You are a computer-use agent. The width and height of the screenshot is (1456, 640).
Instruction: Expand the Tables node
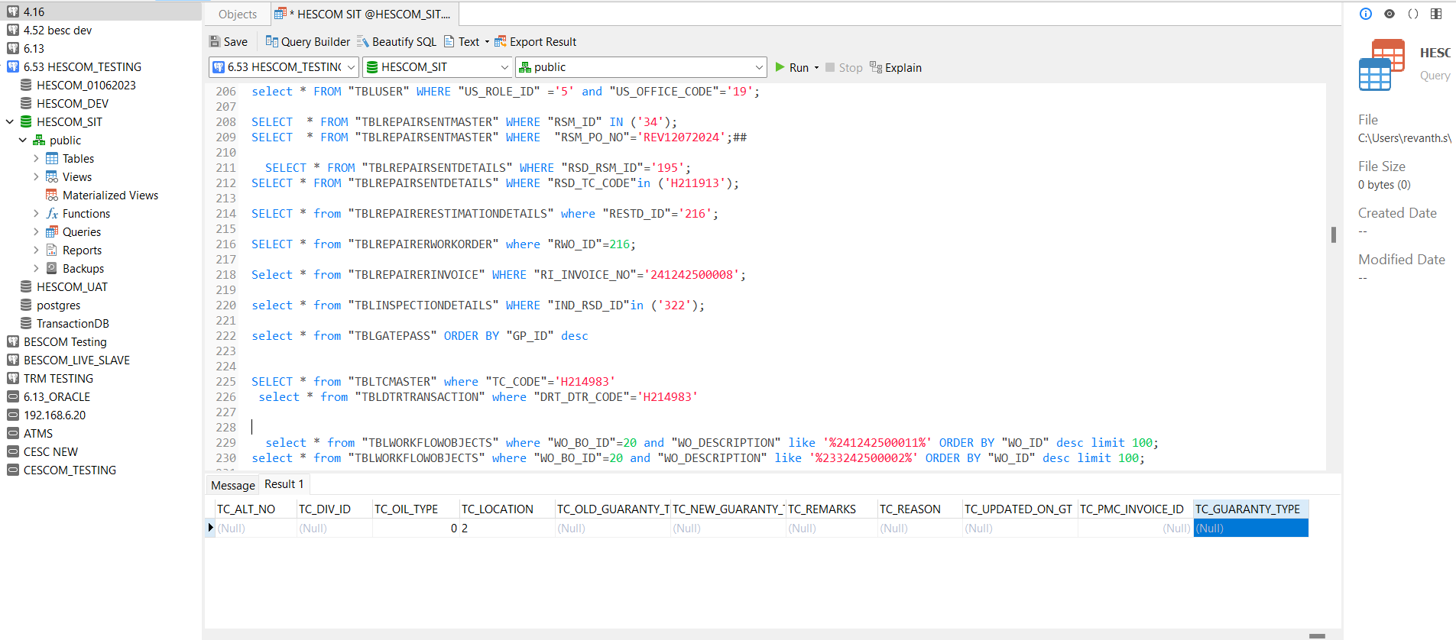(x=36, y=158)
